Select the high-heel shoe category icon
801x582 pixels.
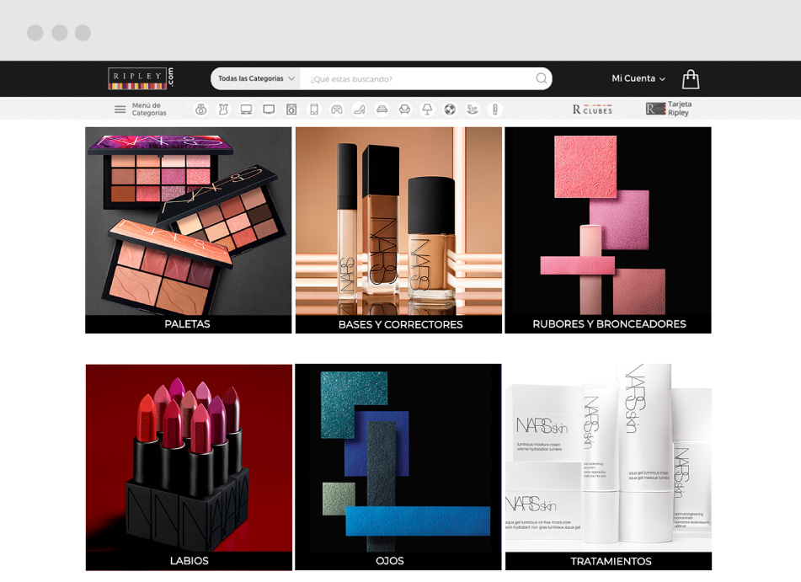(x=359, y=109)
